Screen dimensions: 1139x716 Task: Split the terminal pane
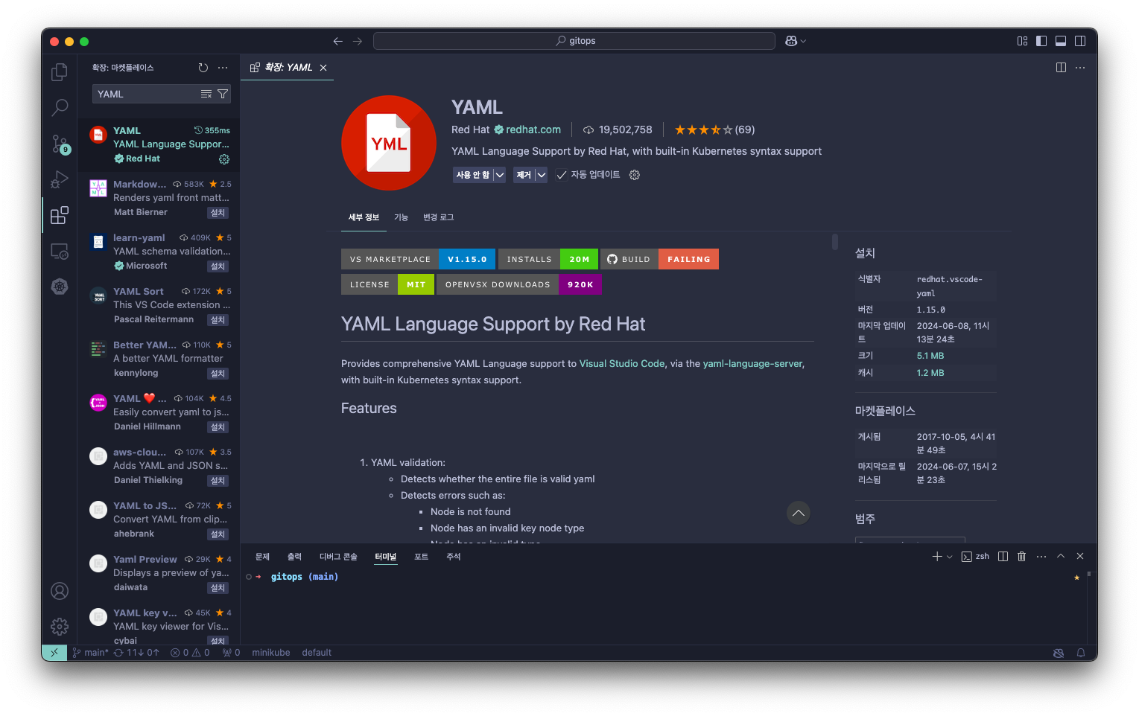(1003, 557)
